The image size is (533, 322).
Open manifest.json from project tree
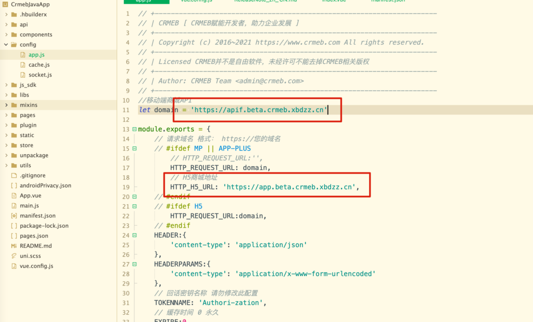pos(37,216)
